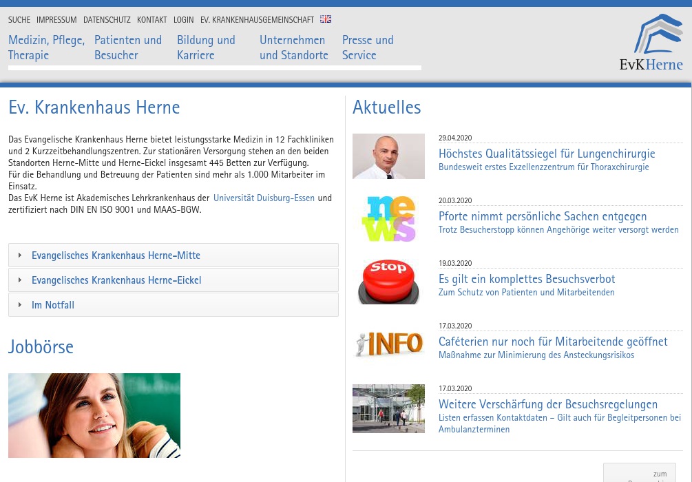Click the EvK Herne logo

coord(651,41)
